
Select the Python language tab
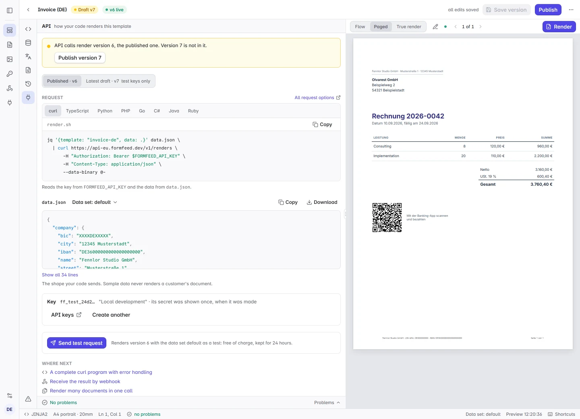click(x=105, y=111)
